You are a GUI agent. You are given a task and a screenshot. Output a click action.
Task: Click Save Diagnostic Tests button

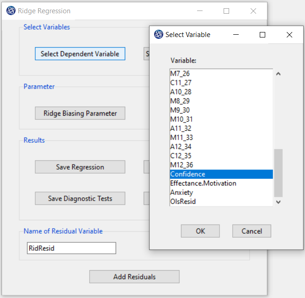80,198
